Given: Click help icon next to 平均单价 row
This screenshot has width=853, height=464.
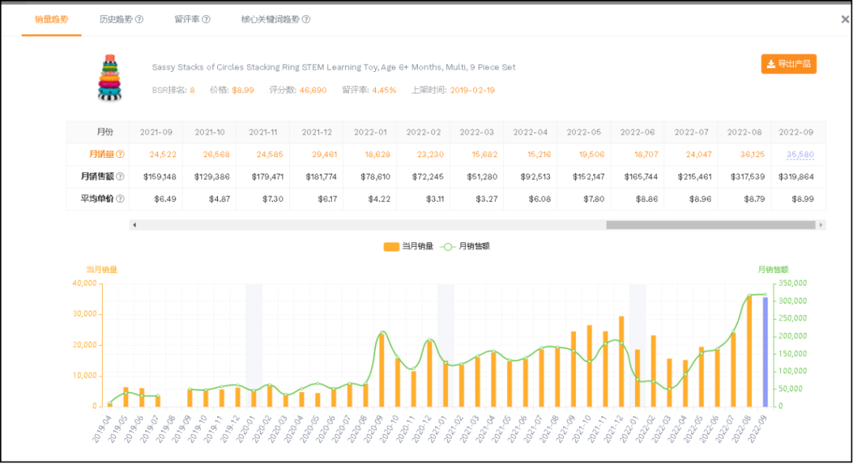Looking at the screenshot, I should (120, 199).
